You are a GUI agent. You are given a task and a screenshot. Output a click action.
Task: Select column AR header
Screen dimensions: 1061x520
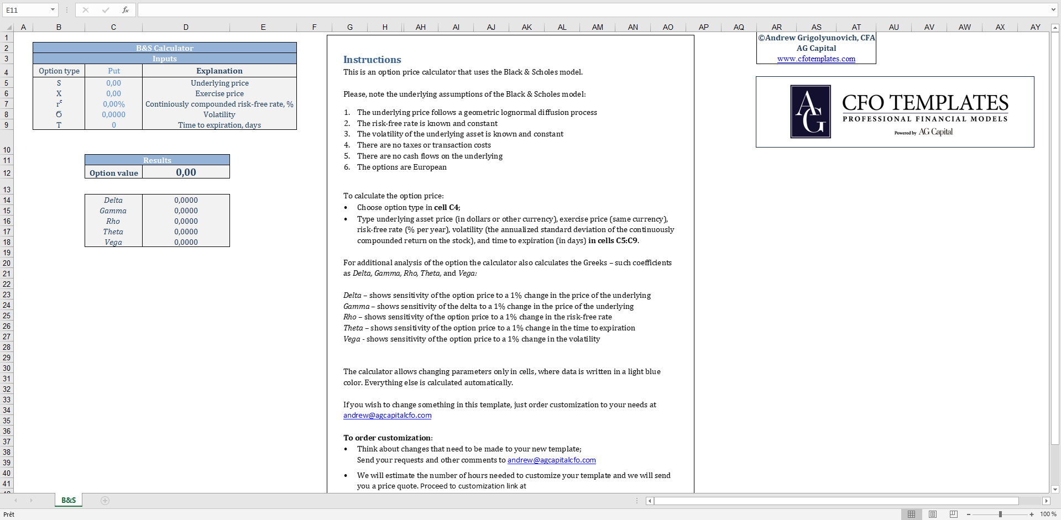pyautogui.click(x=777, y=27)
